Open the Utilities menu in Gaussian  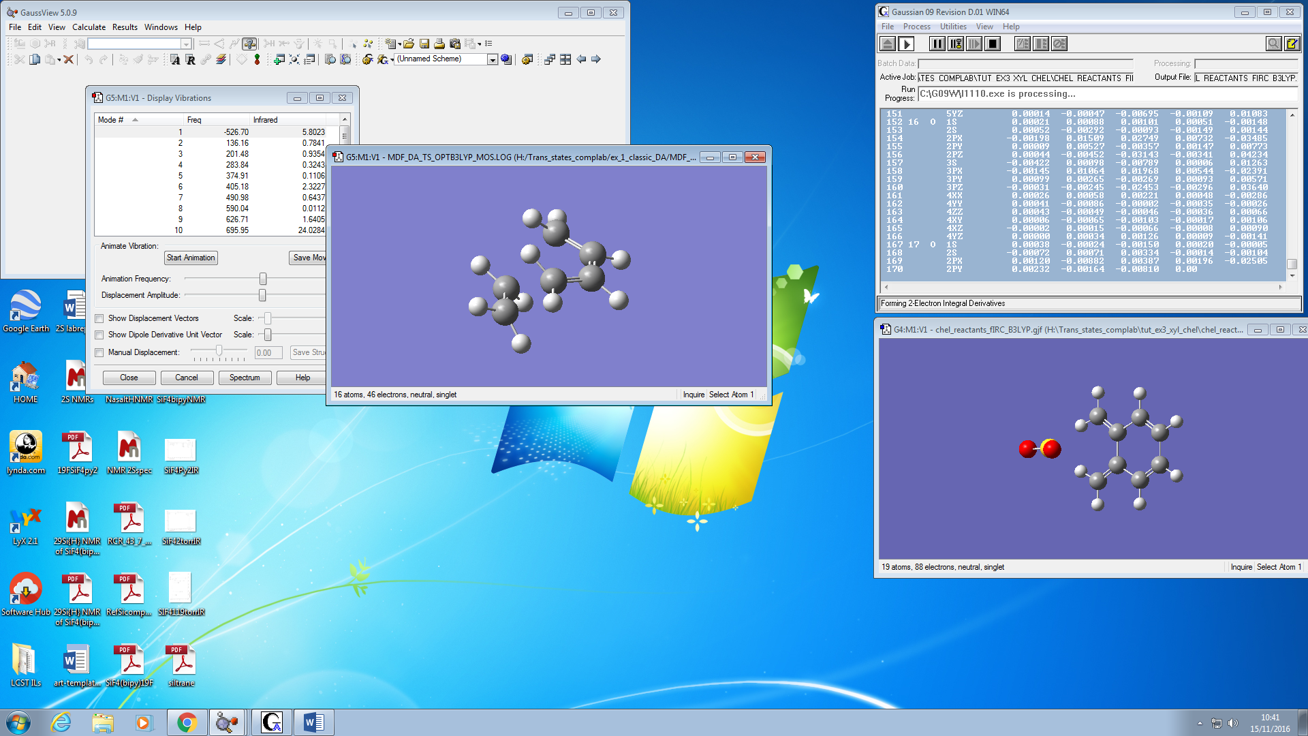(x=952, y=27)
